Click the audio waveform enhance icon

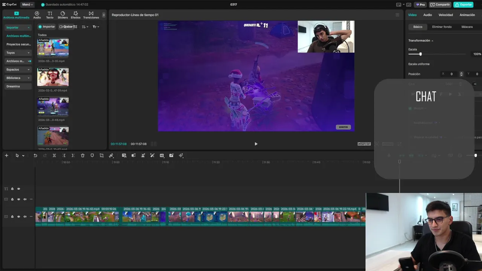coord(181,155)
